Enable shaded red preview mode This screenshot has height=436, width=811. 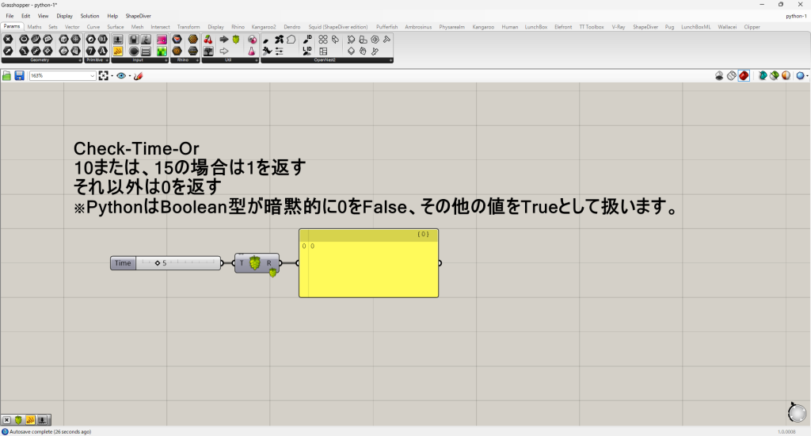pyautogui.click(x=744, y=76)
